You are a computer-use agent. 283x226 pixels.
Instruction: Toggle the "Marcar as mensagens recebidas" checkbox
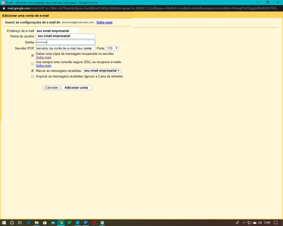[x=33, y=71]
